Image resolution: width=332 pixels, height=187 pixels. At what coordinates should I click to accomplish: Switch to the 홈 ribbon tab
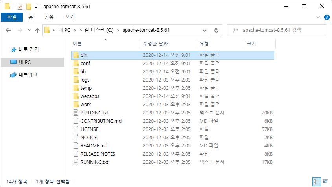(31, 17)
